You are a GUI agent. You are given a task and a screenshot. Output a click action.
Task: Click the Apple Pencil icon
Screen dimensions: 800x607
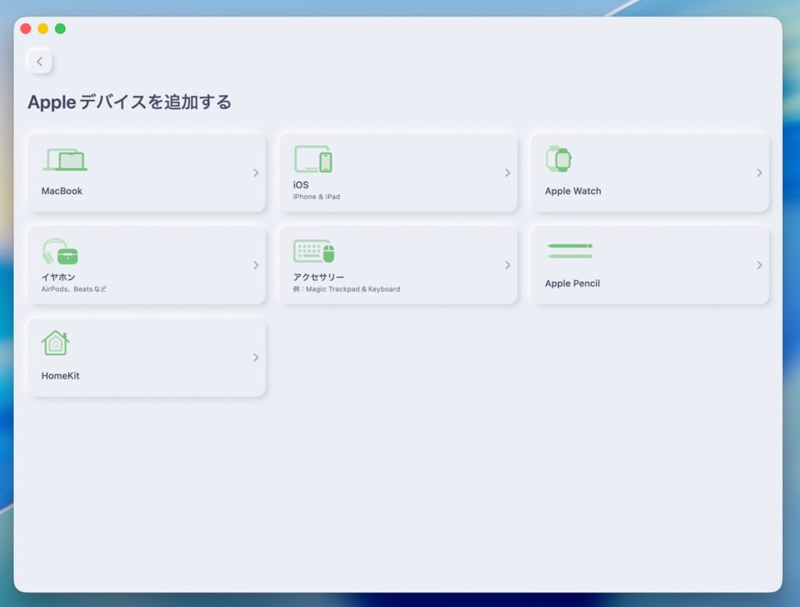tap(570, 251)
